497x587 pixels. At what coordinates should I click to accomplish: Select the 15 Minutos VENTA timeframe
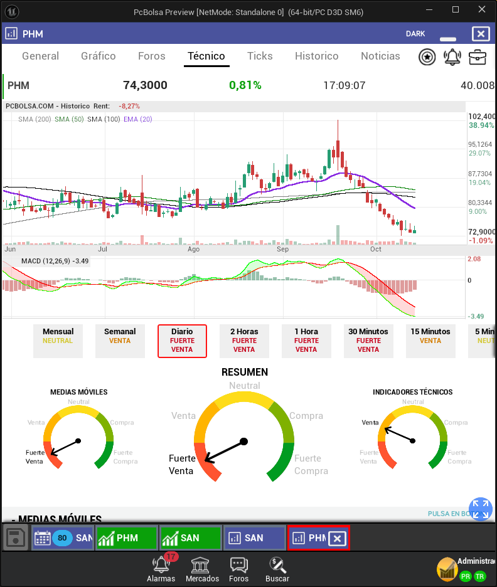pyautogui.click(x=430, y=341)
